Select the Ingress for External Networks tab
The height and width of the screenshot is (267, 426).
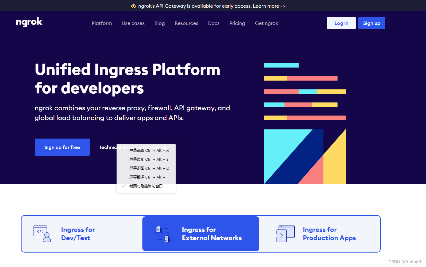pyautogui.click(x=201, y=234)
